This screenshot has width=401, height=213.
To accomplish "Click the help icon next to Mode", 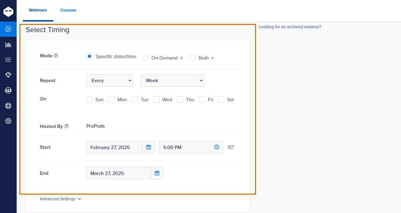I will click(56, 56).
